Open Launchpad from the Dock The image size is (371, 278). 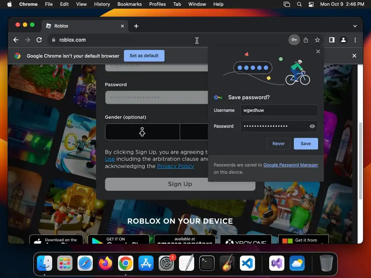point(65,263)
